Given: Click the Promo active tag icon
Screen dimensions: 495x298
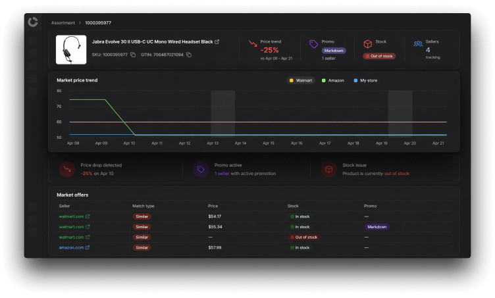Looking at the screenshot, I should tap(201, 169).
